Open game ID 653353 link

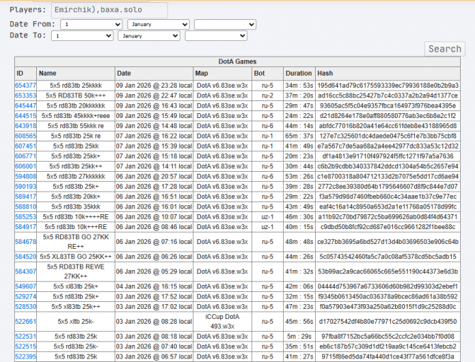pyautogui.click(x=25, y=95)
